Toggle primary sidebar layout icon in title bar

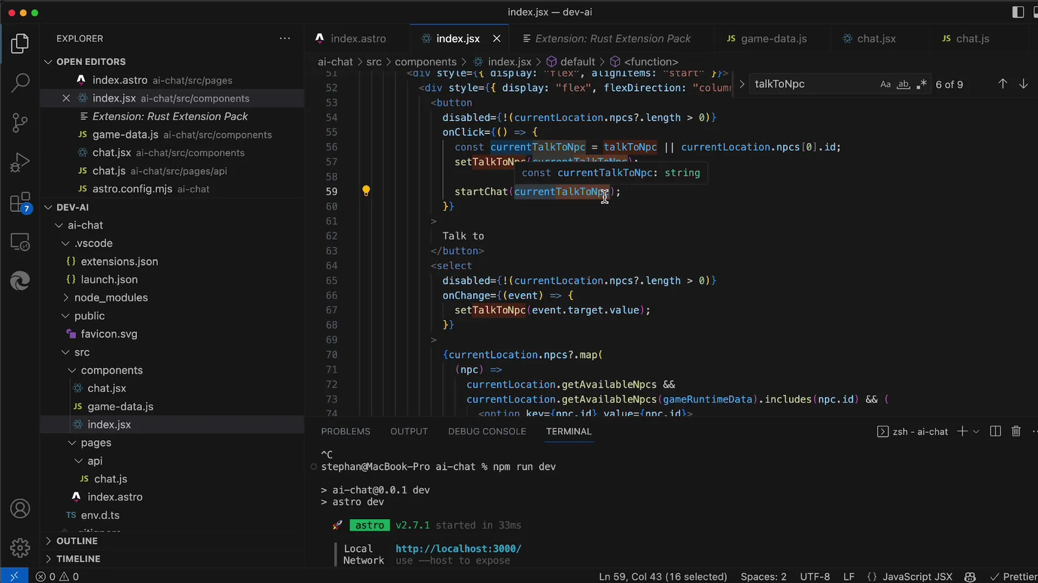click(1017, 12)
